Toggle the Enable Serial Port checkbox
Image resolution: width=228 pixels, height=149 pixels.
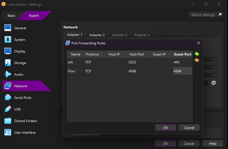pyautogui.click(x=69, y=135)
